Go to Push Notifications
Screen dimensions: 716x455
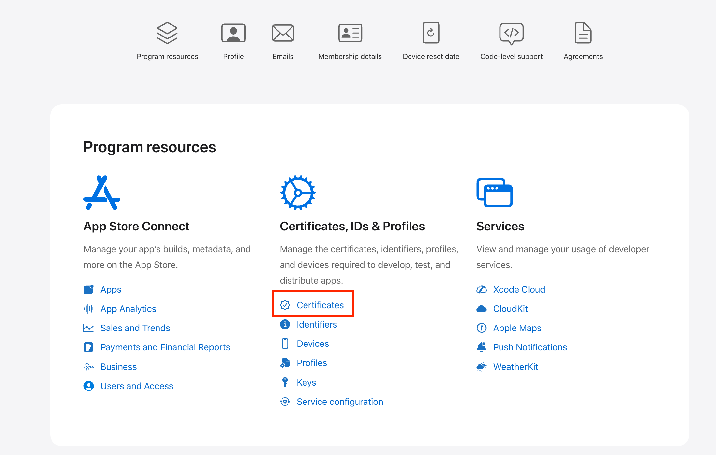pos(530,347)
